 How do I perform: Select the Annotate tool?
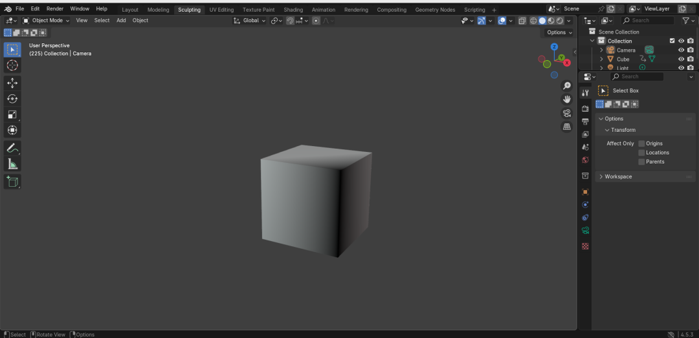click(12, 148)
